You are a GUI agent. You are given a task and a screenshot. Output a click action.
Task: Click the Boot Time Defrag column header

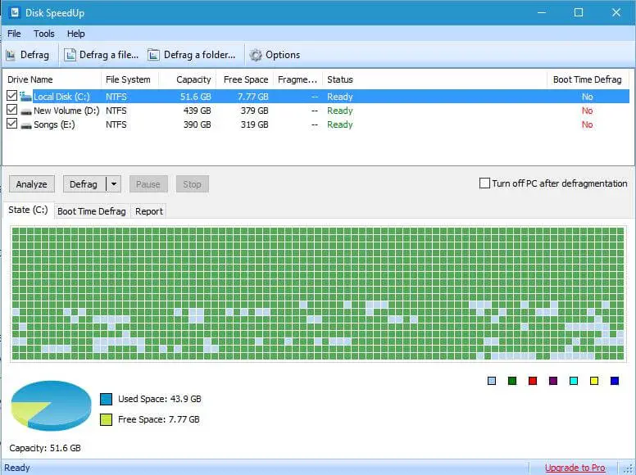click(588, 79)
